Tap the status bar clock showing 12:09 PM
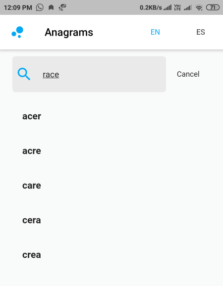 18,7
